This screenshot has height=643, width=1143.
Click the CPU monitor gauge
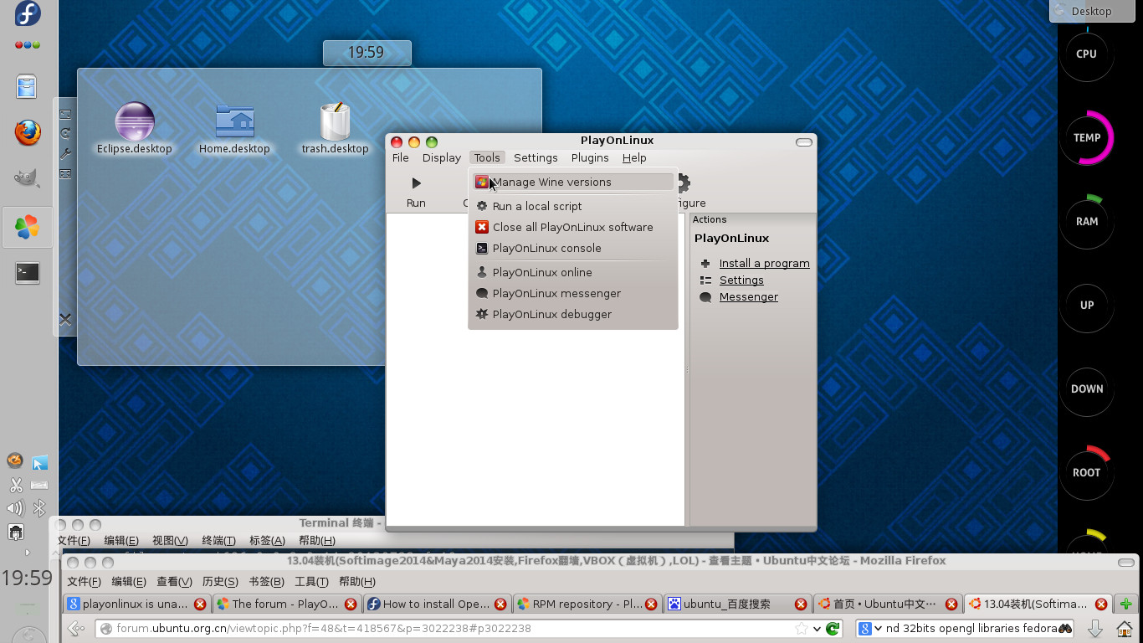1087,54
